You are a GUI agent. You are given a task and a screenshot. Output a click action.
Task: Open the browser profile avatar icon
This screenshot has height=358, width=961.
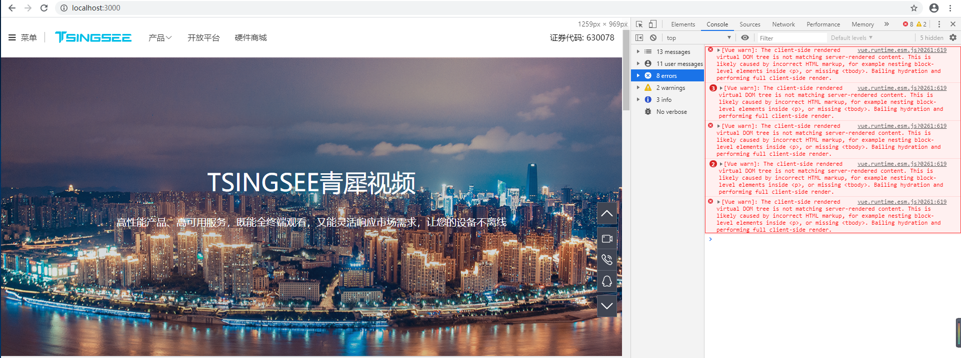coord(933,8)
